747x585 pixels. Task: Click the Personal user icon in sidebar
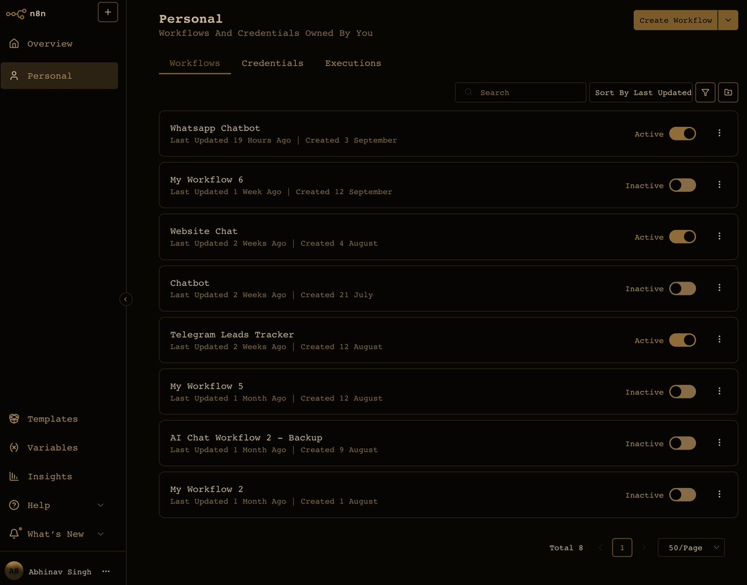(14, 76)
